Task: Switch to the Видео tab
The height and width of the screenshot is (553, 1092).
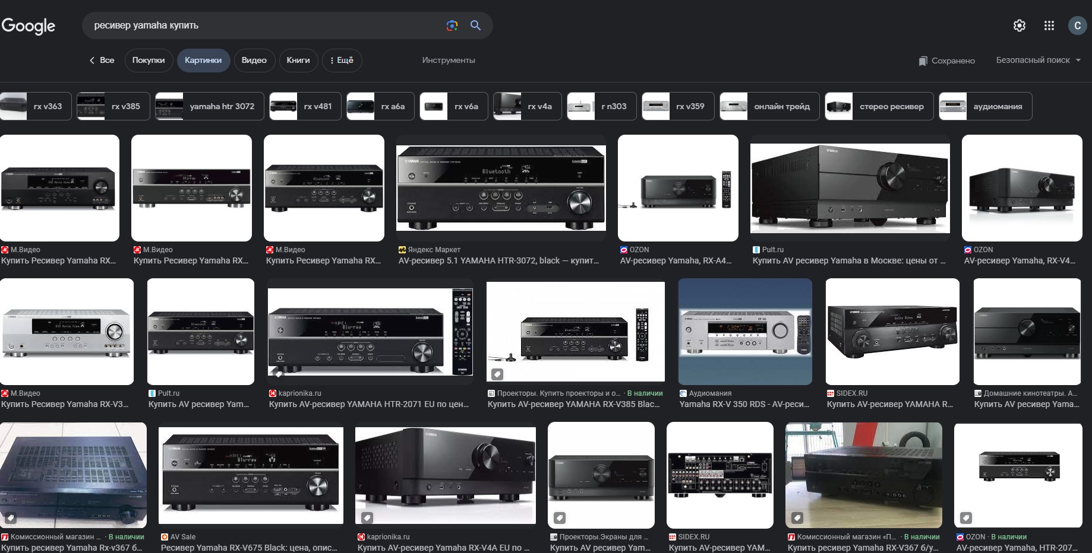Action: click(x=254, y=61)
